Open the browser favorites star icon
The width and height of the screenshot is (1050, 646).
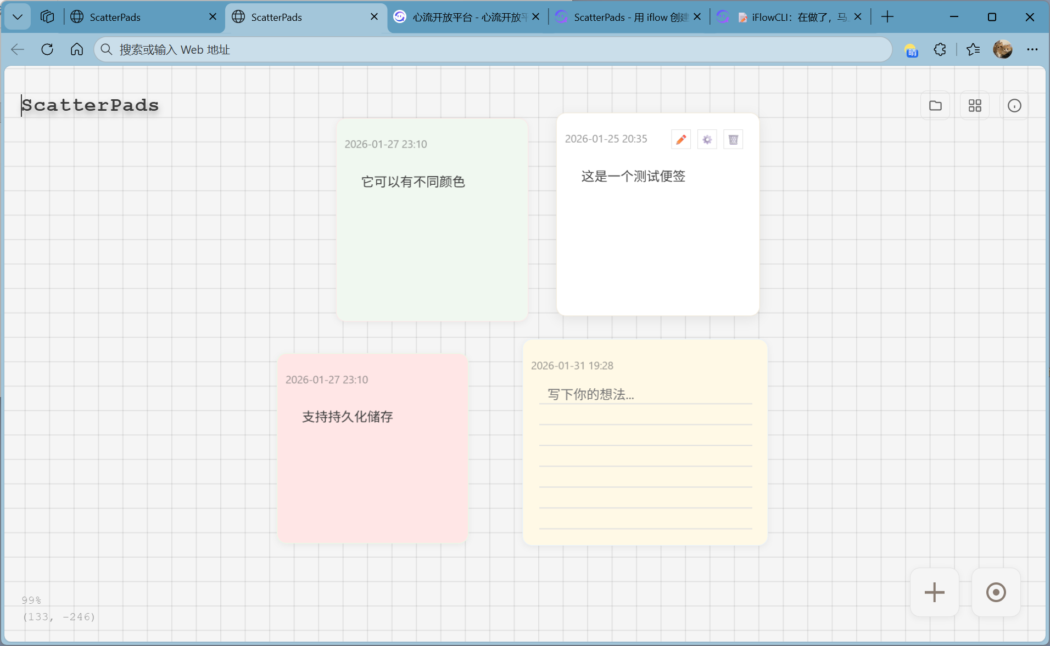pos(973,49)
